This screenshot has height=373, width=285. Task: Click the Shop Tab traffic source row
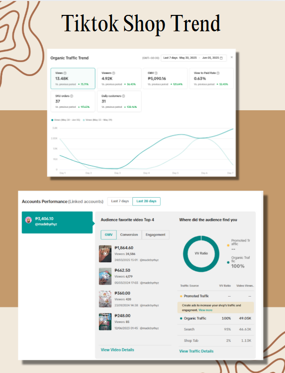point(216,341)
